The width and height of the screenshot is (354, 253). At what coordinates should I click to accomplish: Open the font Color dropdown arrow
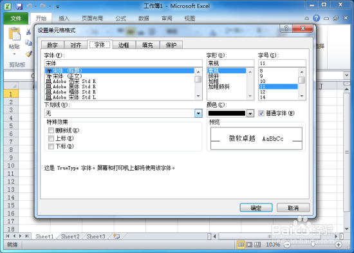250,113
